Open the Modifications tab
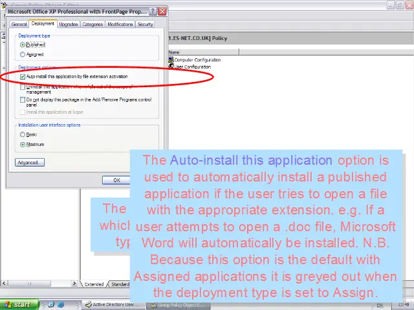This screenshot has height=310, width=414. (x=120, y=25)
